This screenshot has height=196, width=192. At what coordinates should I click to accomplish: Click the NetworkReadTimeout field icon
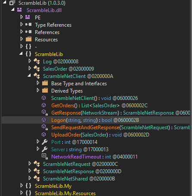pos(45,156)
